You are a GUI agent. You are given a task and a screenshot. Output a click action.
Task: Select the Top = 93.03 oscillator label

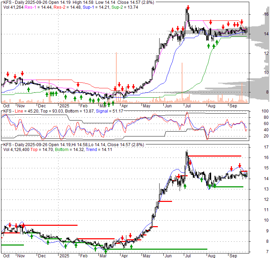pyautogui.click(x=52, y=111)
